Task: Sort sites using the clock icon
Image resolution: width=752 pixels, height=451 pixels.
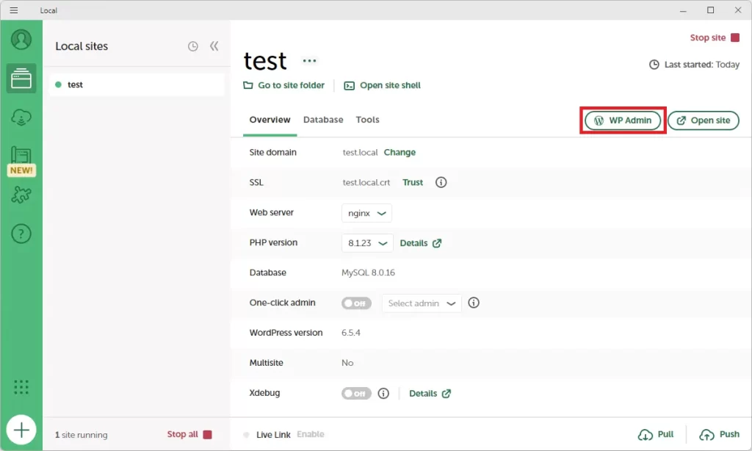Action: click(x=192, y=46)
